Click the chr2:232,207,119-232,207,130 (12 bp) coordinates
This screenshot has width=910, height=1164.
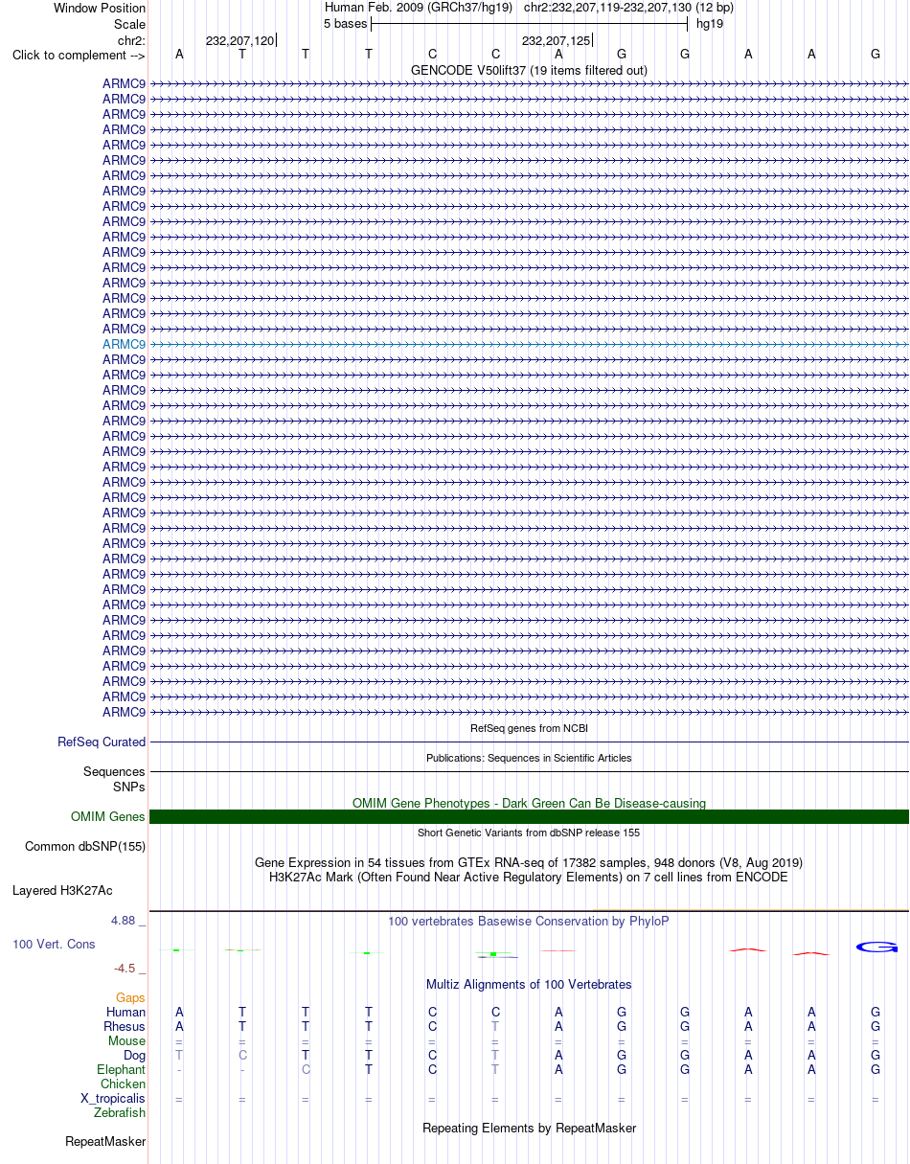pyautogui.click(x=628, y=8)
